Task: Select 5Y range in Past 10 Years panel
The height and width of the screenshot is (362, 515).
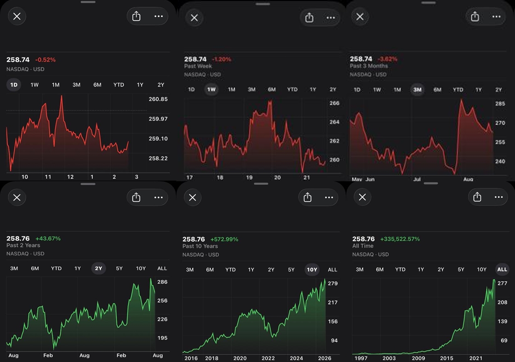Action: click(x=292, y=270)
